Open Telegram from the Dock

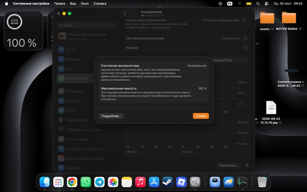click(99, 182)
